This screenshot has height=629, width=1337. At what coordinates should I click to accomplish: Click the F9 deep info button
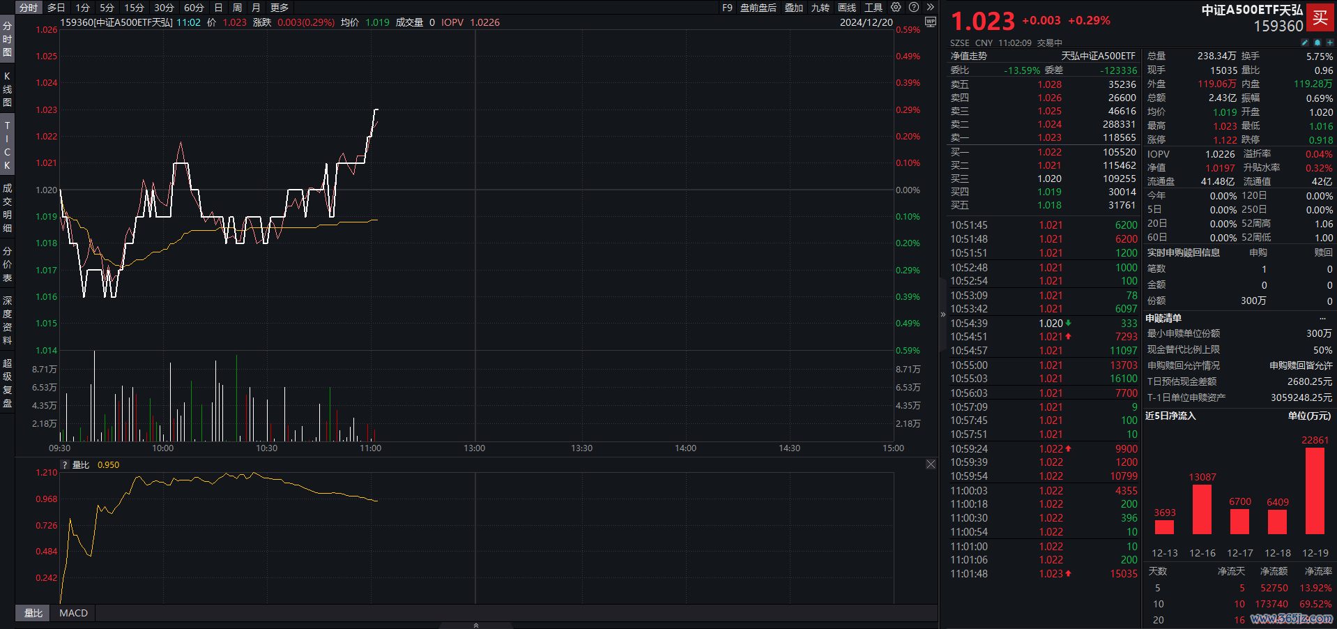click(x=727, y=8)
